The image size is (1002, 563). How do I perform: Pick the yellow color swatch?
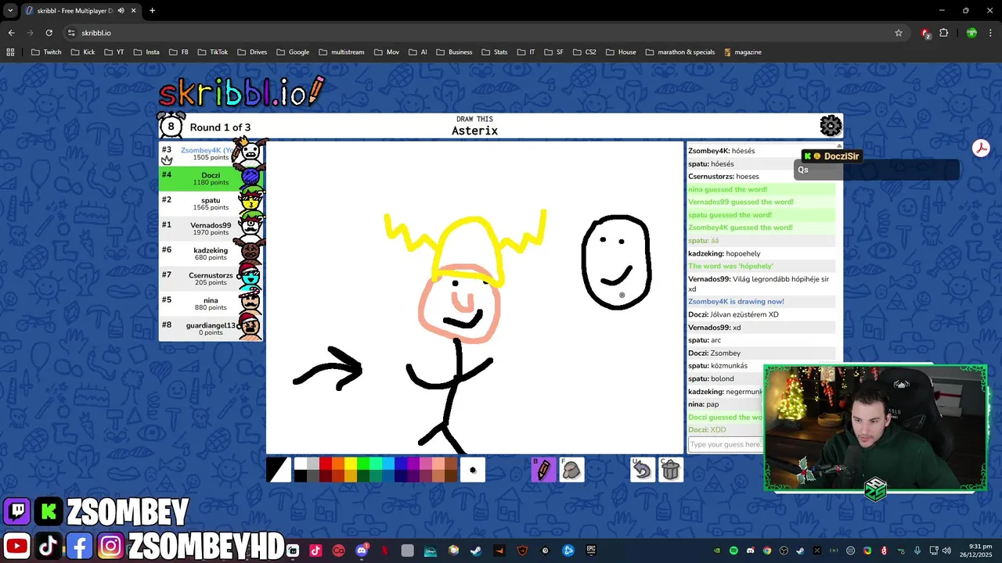click(351, 464)
